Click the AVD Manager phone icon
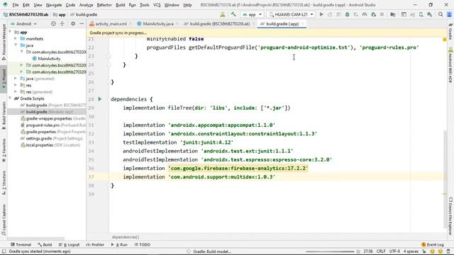The height and width of the screenshot is (255, 454). pos(421,14)
